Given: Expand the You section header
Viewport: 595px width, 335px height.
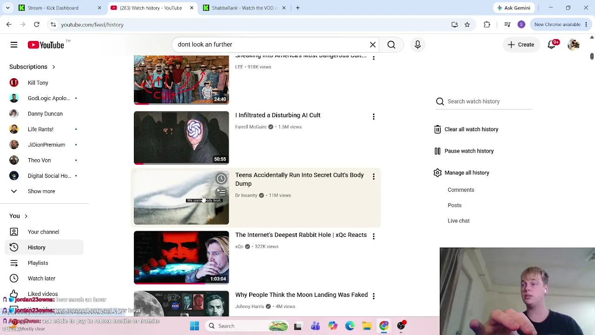Looking at the screenshot, I should click(19, 216).
